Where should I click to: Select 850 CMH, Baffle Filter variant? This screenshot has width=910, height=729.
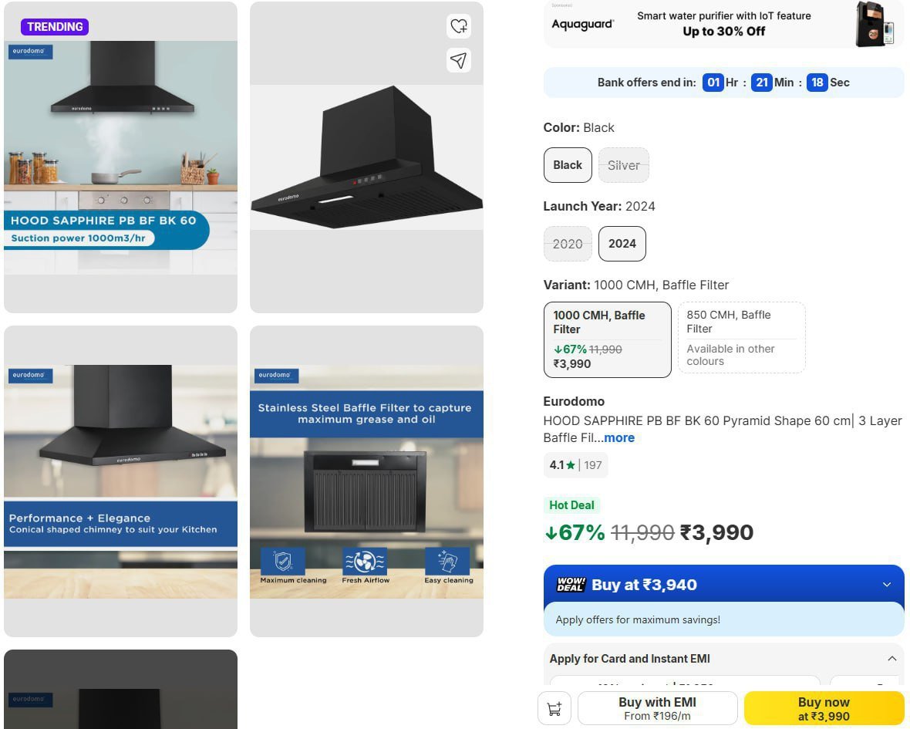coord(742,337)
